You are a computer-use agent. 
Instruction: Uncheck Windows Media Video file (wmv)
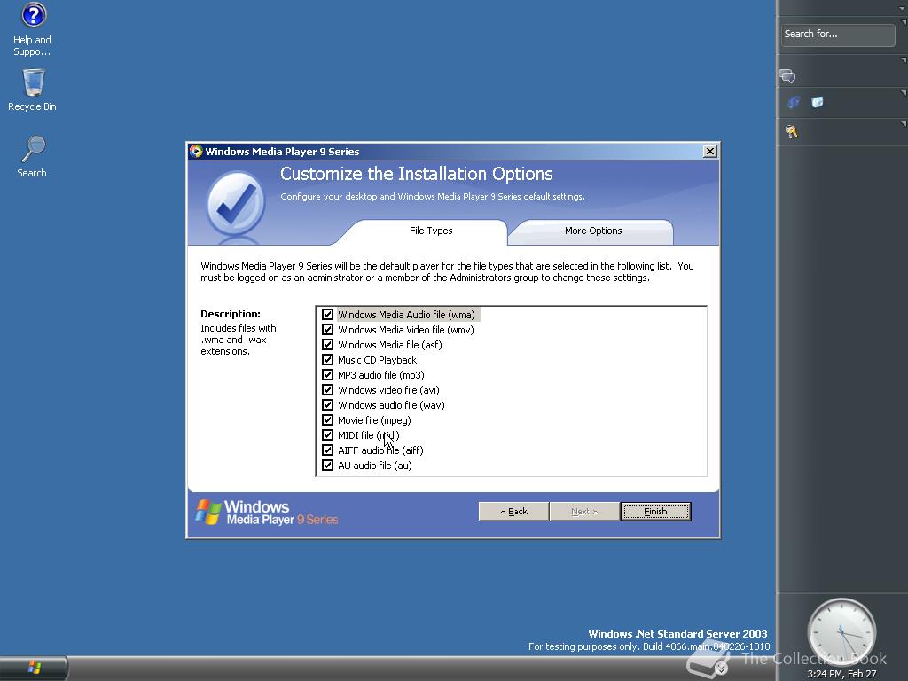pyautogui.click(x=328, y=330)
